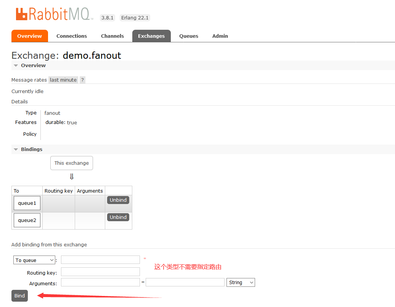Click the Erlang 22.1 version badge
The width and height of the screenshot is (395, 307).
[x=135, y=18]
